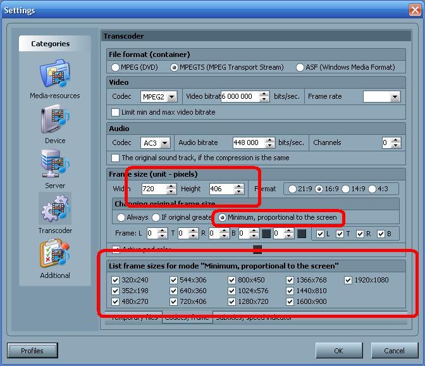Switch to the Temporary files tab
425x366 pixels.
point(134,317)
